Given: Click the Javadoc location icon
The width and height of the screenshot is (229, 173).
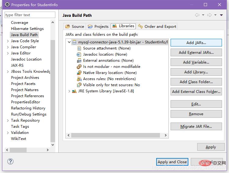Looking at the screenshot, I should [79, 54].
